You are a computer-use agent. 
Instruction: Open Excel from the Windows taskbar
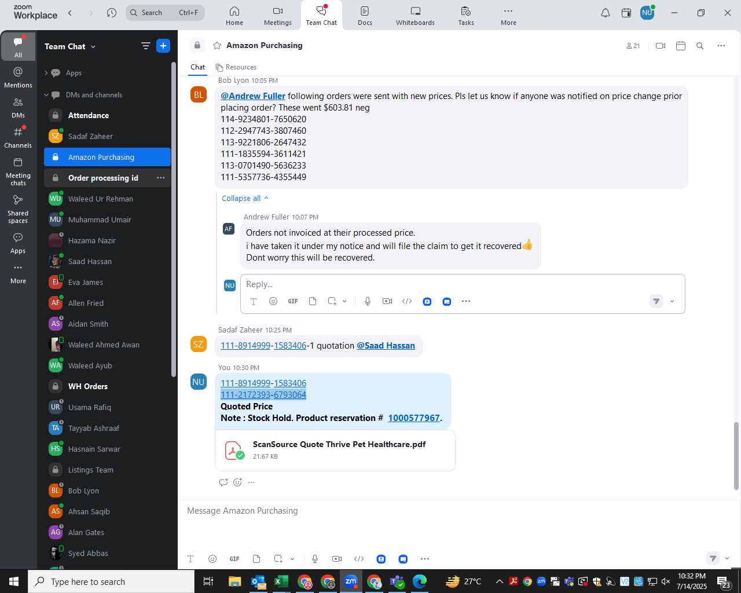(x=281, y=581)
